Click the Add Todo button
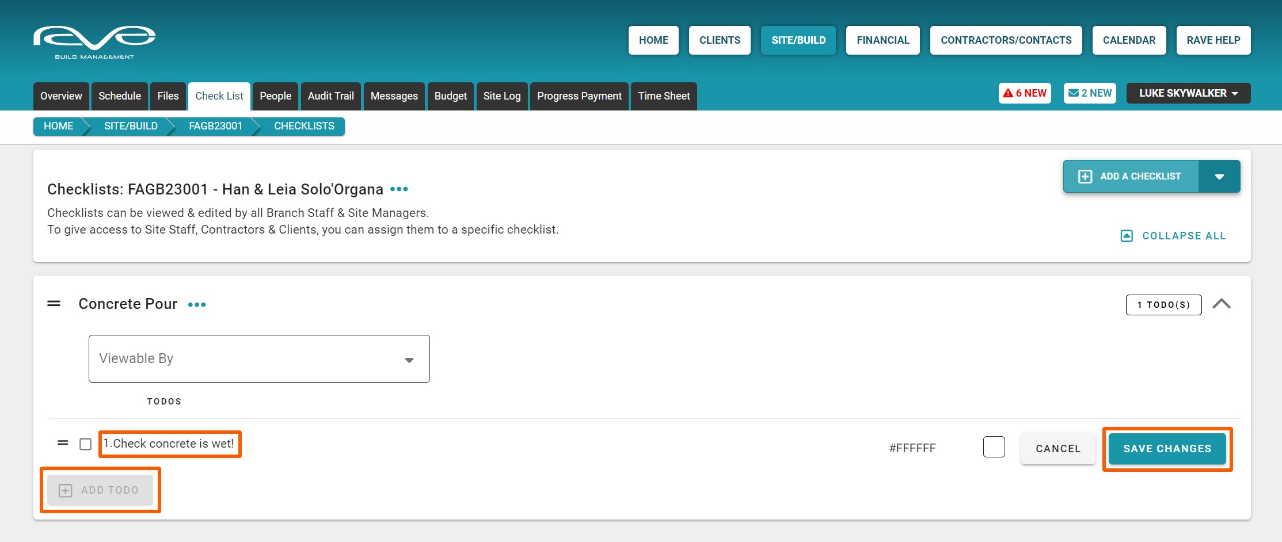 click(x=100, y=490)
